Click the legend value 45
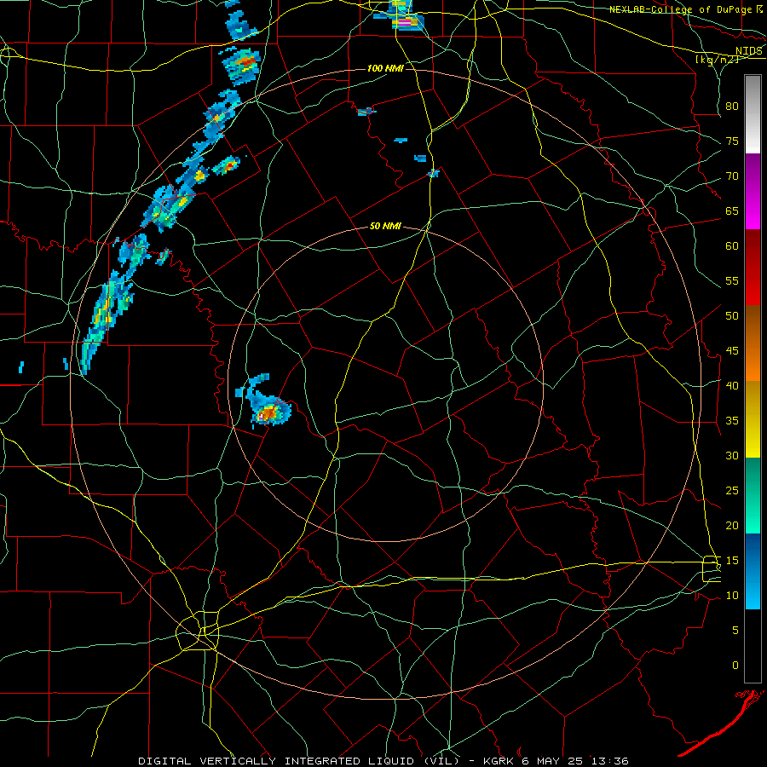The width and height of the screenshot is (767, 767). 732,351
